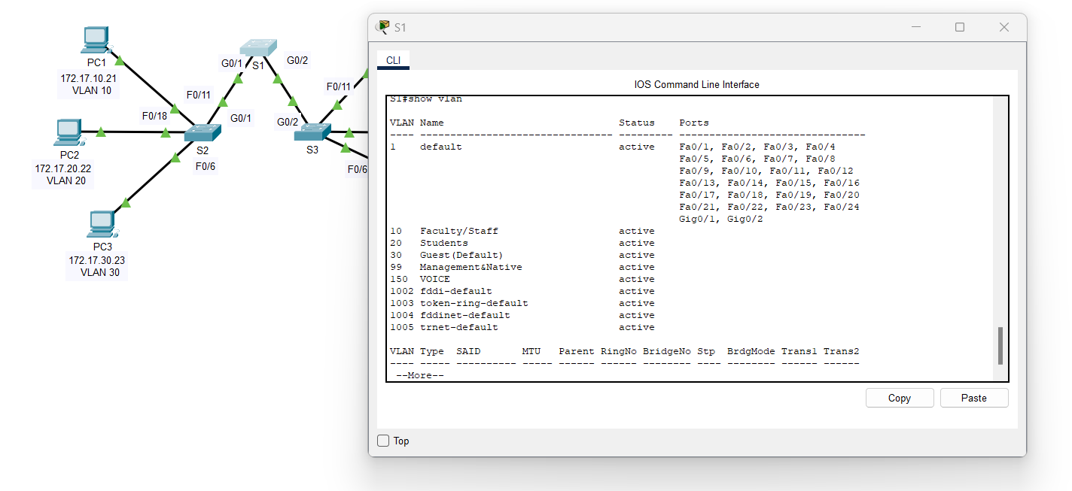Open switch S3 in the topology

pyautogui.click(x=312, y=132)
